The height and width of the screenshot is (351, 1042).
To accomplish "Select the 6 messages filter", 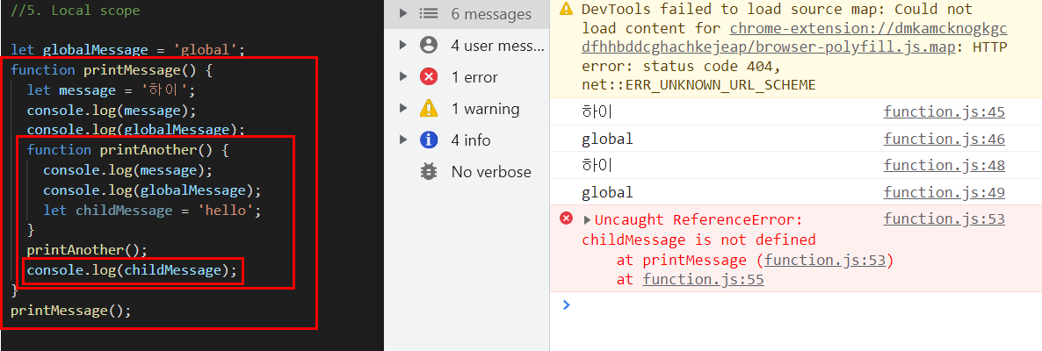I will (x=467, y=14).
